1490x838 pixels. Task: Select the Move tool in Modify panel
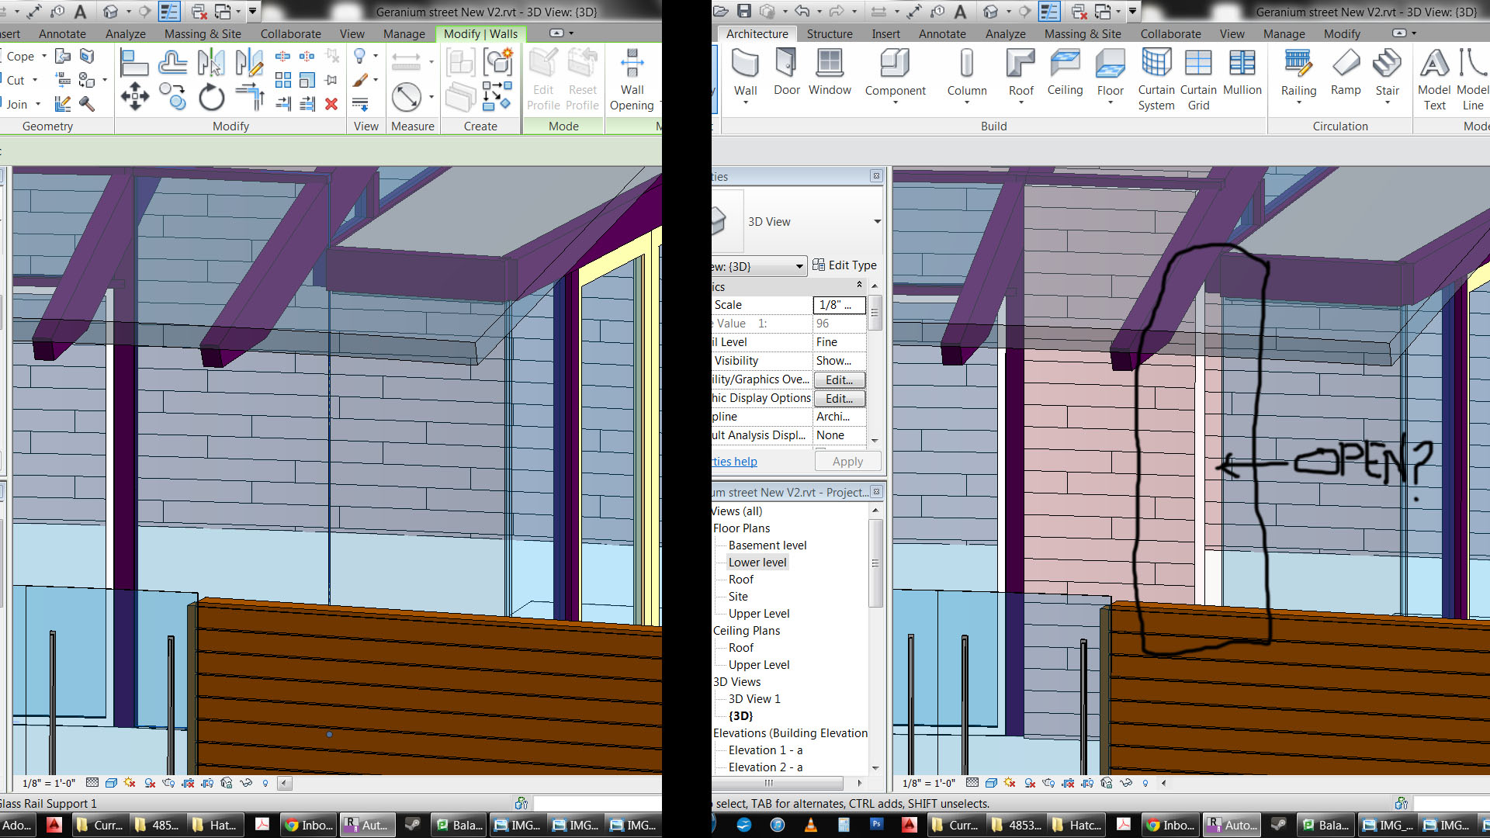pos(135,97)
